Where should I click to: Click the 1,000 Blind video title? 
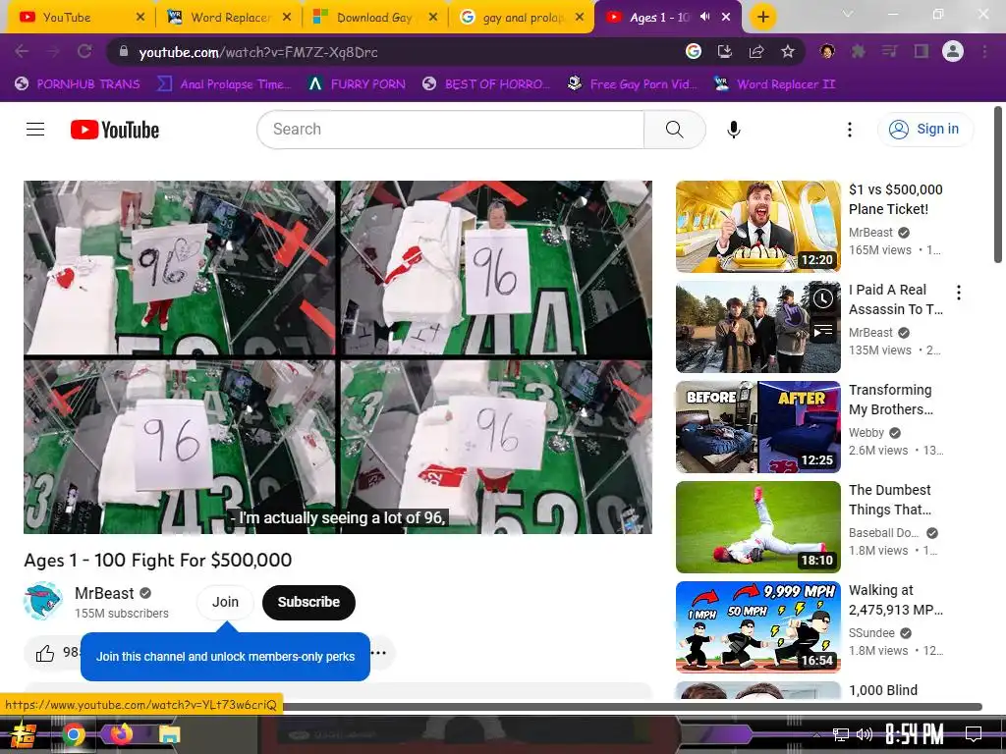point(883,690)
